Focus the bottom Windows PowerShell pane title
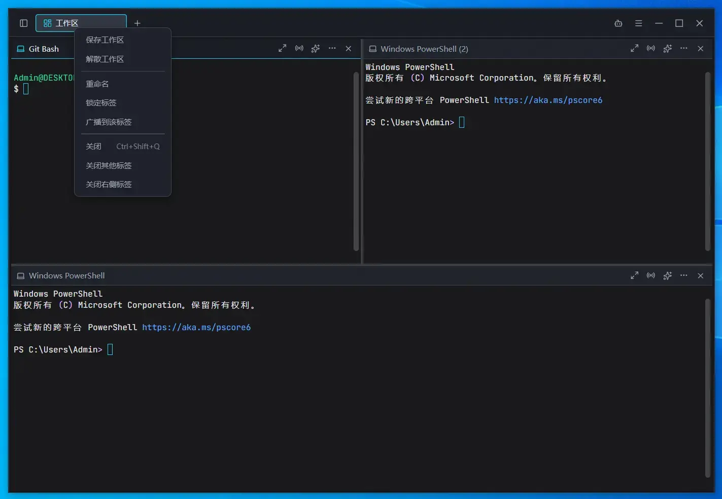Image resolution: width=722 pixels, height=499 pixels. 66,276
